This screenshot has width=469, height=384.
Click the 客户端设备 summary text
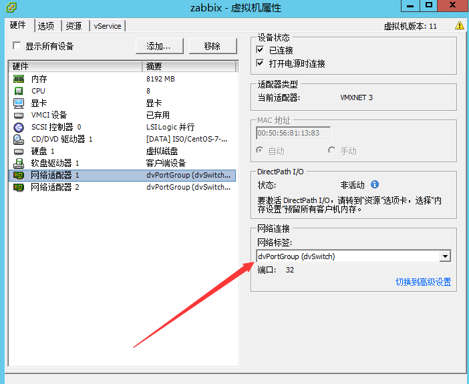point(166,164)
